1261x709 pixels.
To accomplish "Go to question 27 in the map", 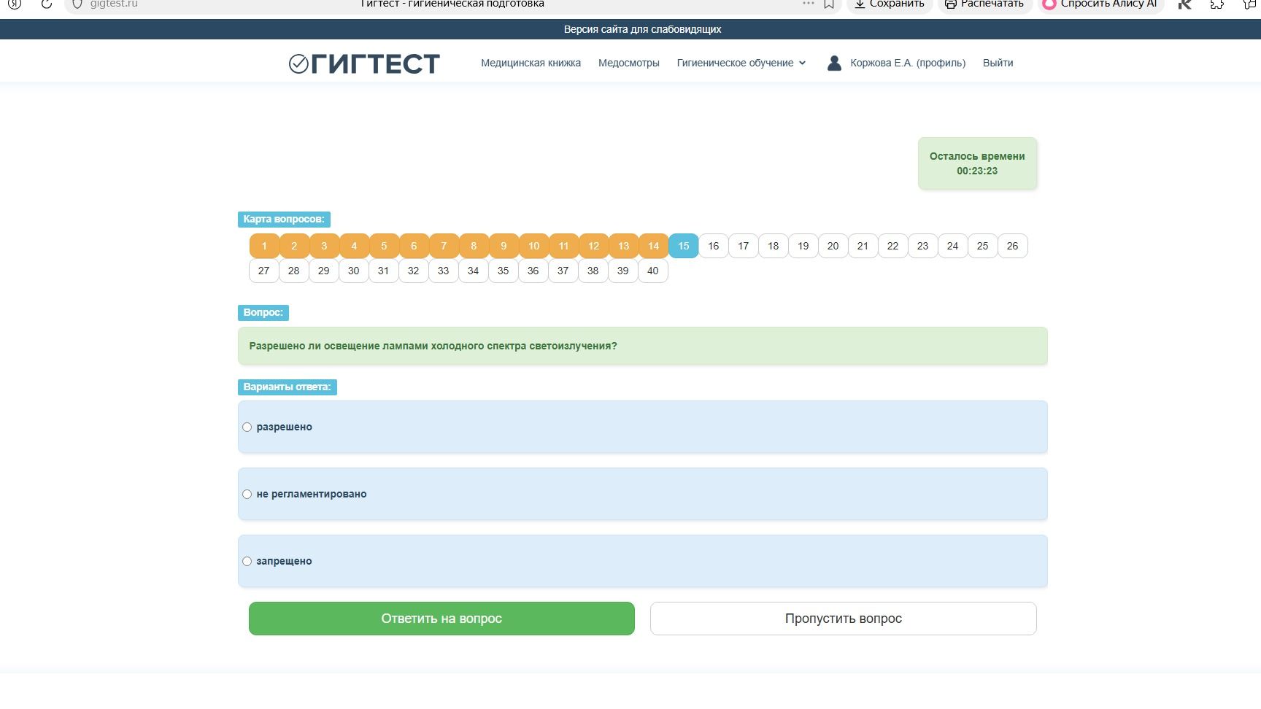I will pos(263,271).
